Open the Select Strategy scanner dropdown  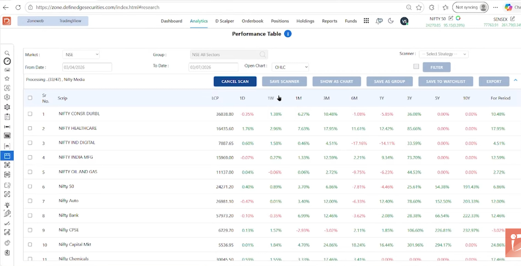444,54
